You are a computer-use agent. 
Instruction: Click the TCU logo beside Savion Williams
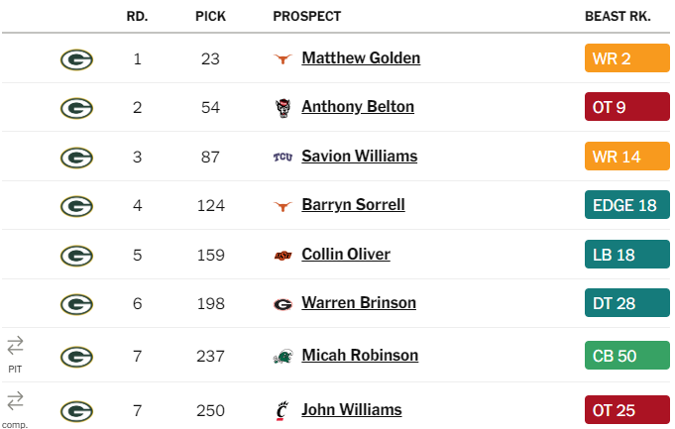[282, 158]
